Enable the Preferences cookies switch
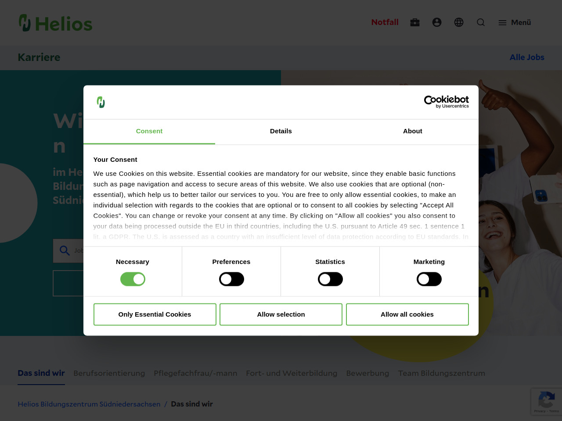 tap(231, 279)
